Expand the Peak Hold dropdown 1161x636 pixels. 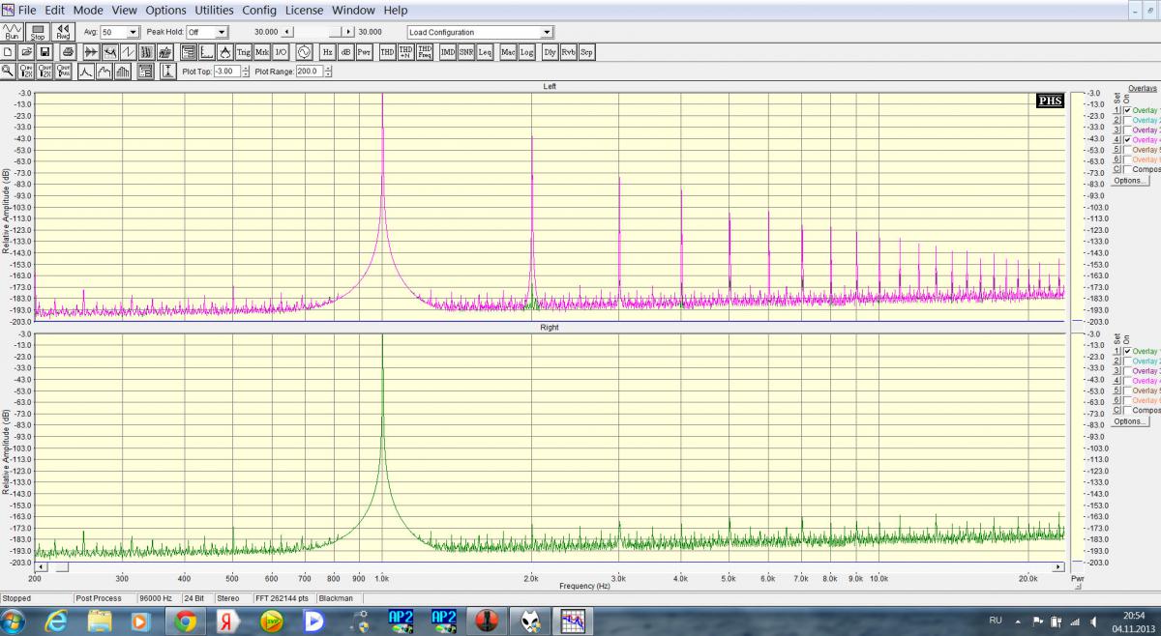click(222, 32)
